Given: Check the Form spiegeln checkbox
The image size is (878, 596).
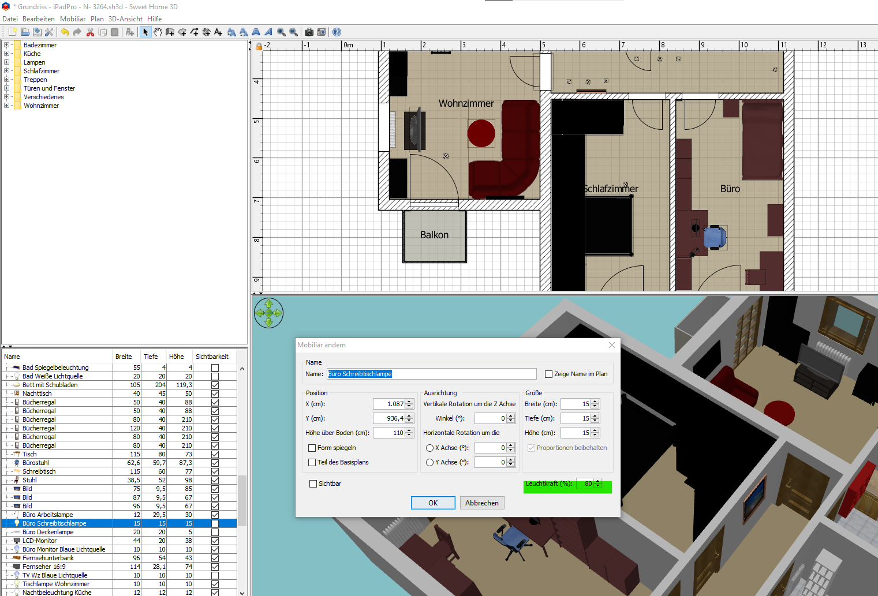Looking at the screenshot, I should point(312,448).
